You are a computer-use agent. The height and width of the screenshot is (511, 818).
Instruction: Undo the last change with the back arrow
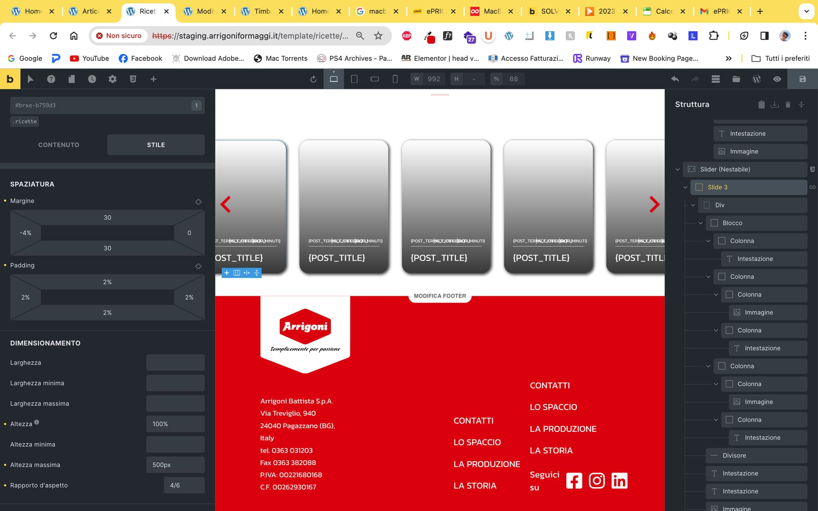(x=674, y=79)
